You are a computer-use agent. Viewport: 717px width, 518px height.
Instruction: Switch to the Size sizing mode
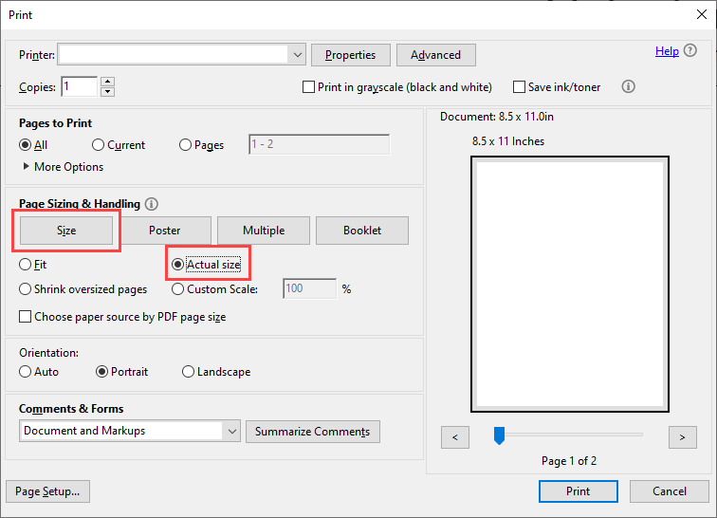tap(66, 231)
